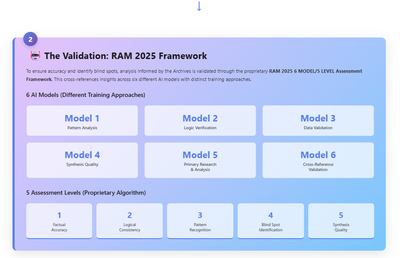Screen dimensions: 400x258
Task: Click the blue down arrow at top
Action: [199, 6]
